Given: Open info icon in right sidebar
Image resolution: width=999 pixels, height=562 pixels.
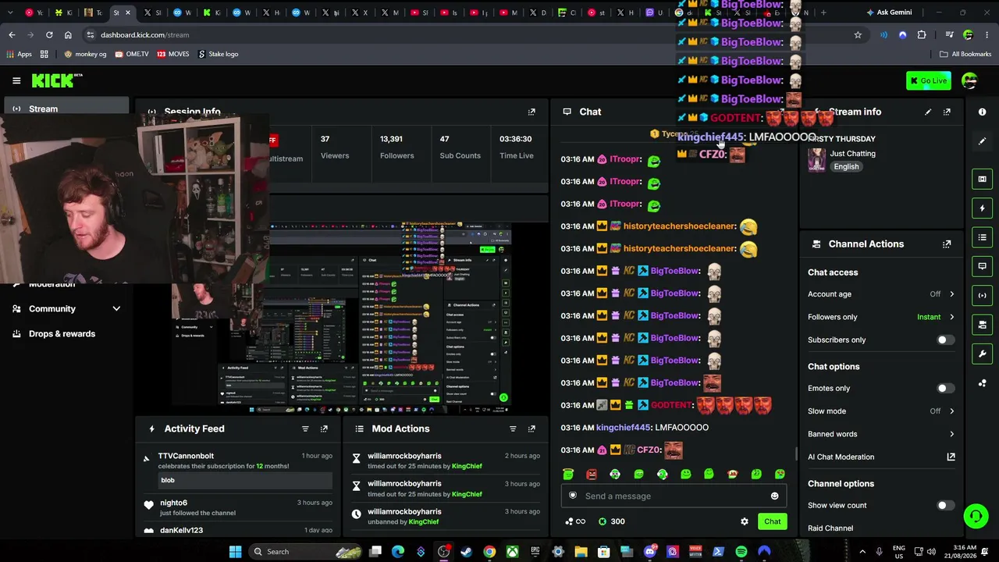Looking at the screenshot, I should [x=982, y=112].
